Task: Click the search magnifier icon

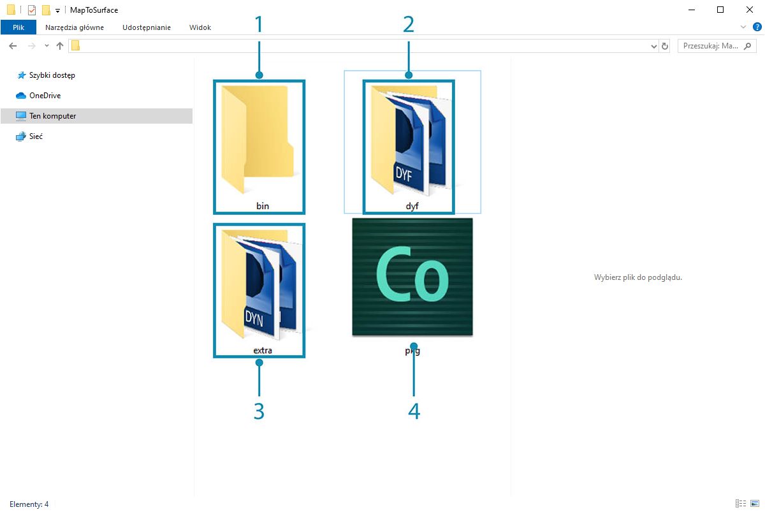Action: pyautogui.click(x=748, y=46)
